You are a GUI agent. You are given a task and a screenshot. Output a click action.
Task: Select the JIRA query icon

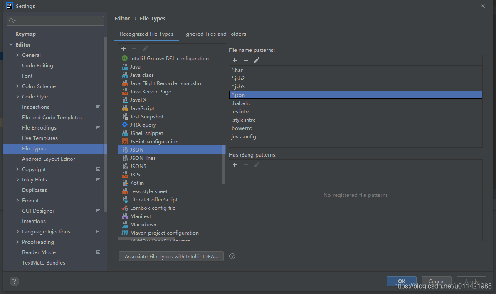click(125, 125)
